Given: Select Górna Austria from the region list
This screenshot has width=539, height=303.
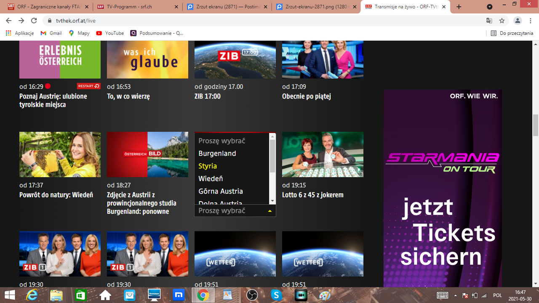Looking at the screenshot, I should tap(232, 191).
